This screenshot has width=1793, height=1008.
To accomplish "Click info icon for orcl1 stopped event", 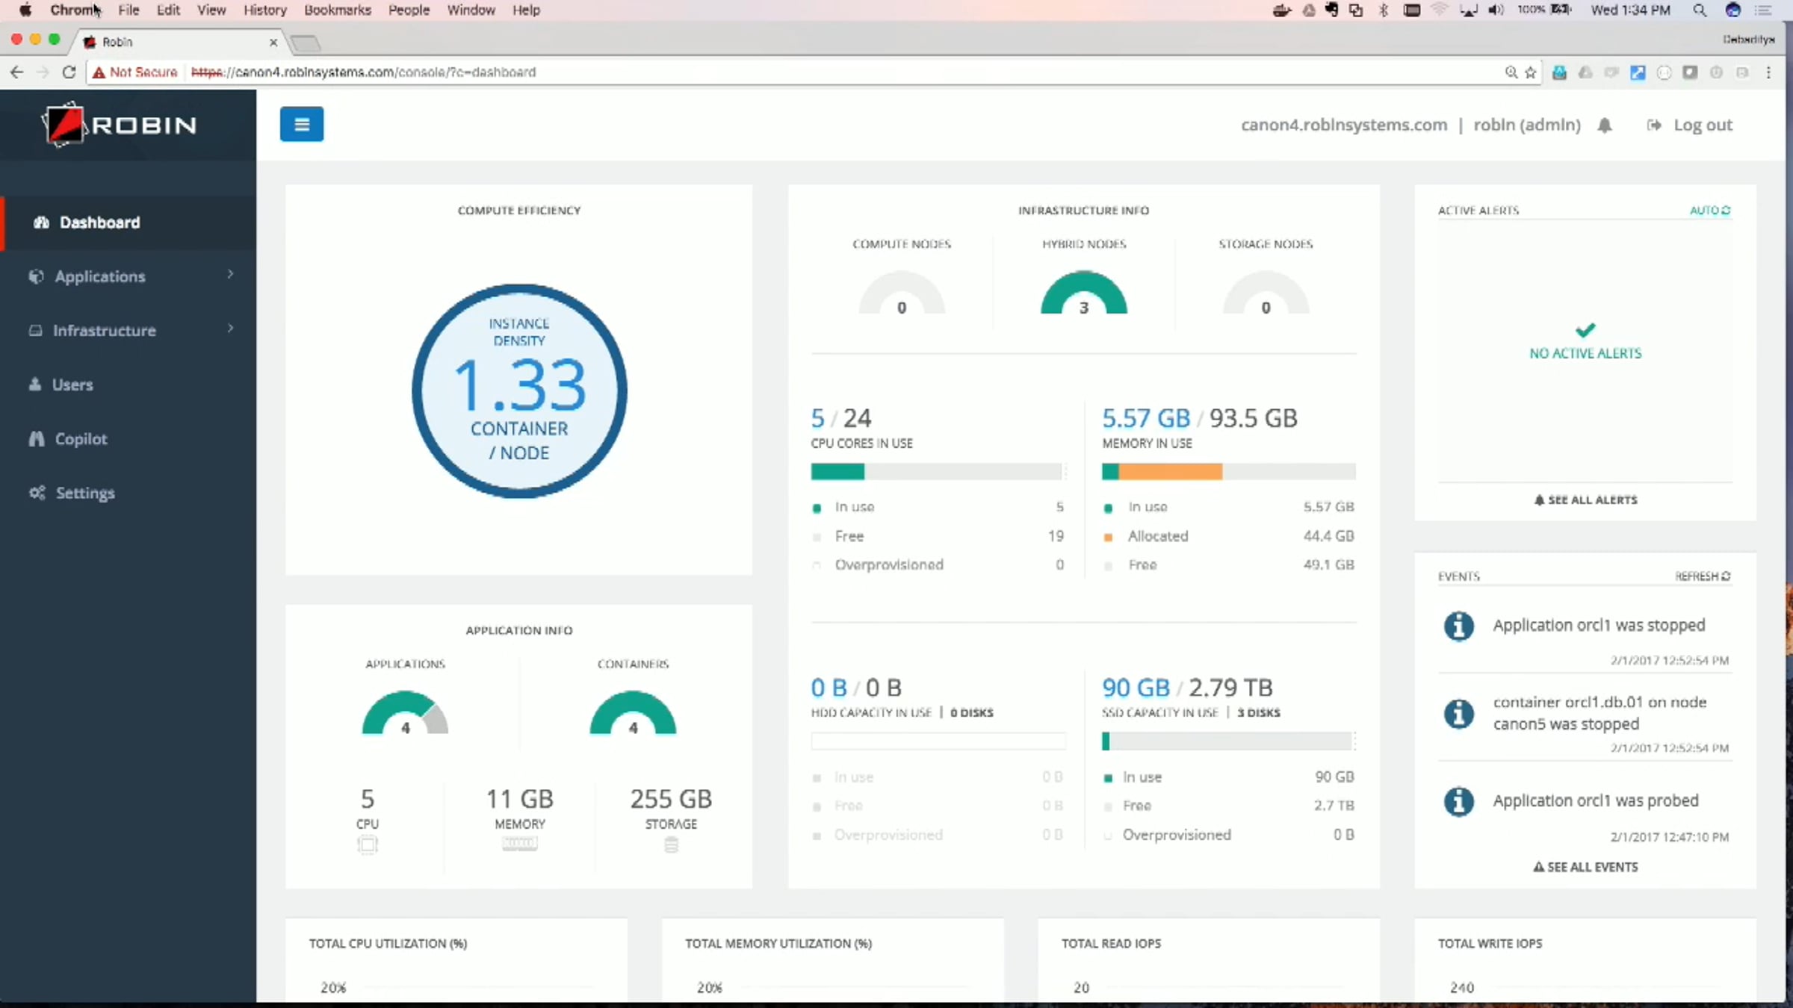I will coord(1458,626).
